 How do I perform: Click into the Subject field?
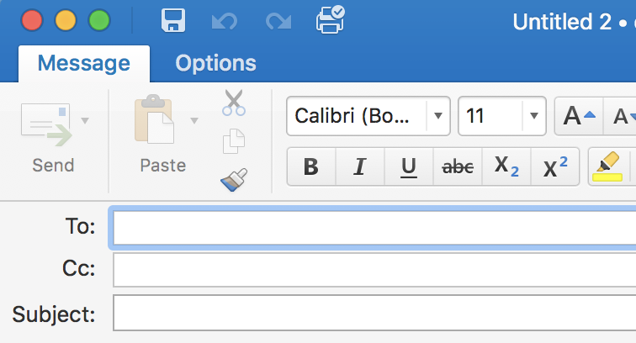pyautogui.click(x=374, y=313)
